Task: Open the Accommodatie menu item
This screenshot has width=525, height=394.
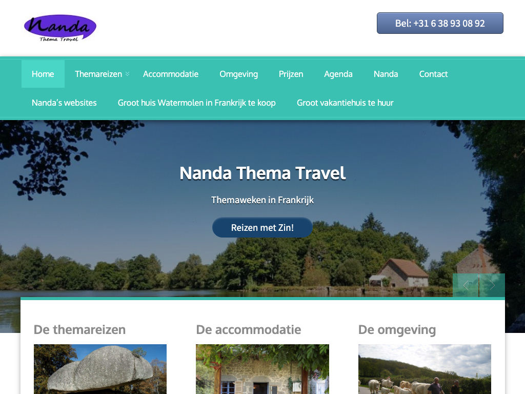Action: pos(171,74)
